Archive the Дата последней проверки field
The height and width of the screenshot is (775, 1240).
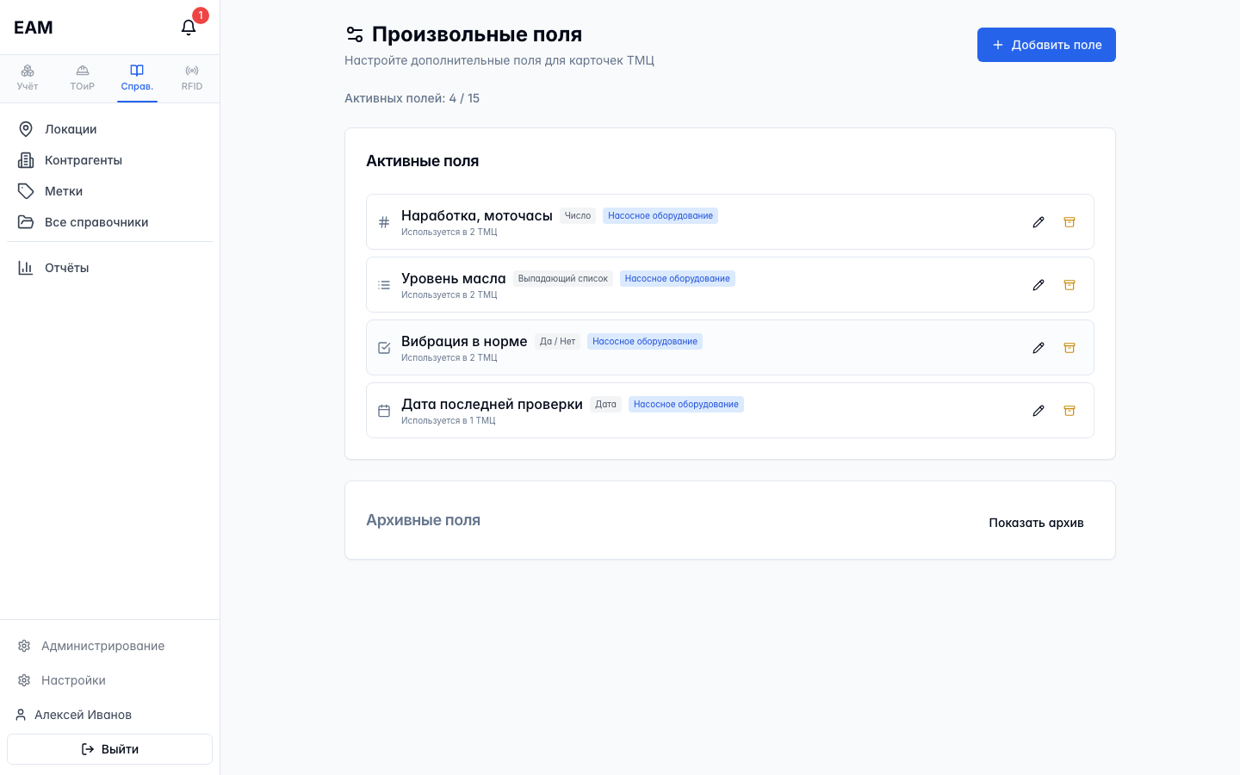coord(1069,411)
